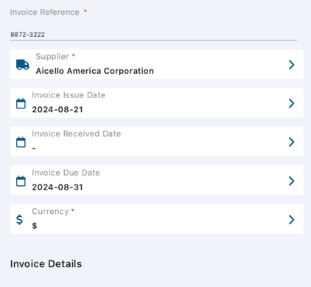Open the Invoice Received Date chevron arrow

click(x=291, y=142)
